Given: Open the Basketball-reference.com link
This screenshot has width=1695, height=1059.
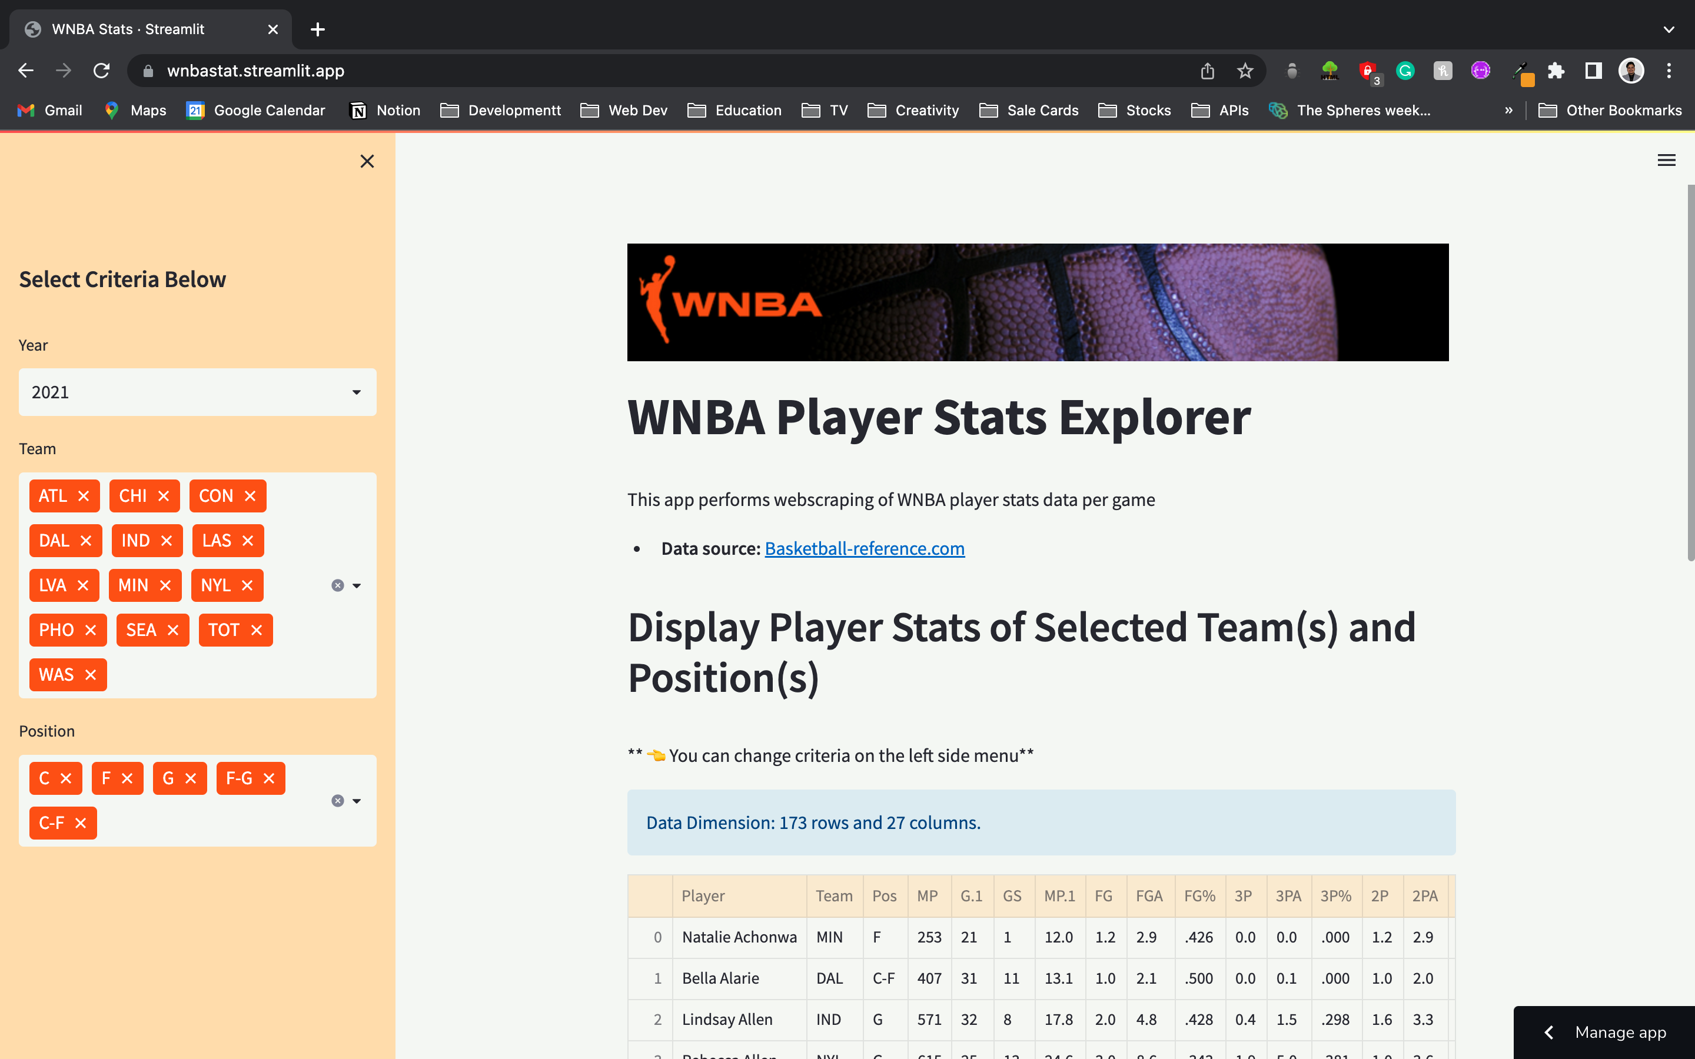Looking at the screenshot, I should 865,548.
